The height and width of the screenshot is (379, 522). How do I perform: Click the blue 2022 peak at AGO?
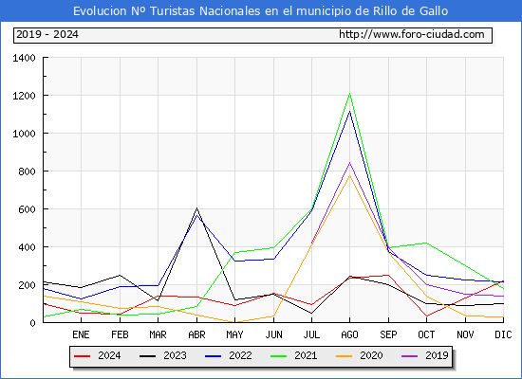(349, 111)
